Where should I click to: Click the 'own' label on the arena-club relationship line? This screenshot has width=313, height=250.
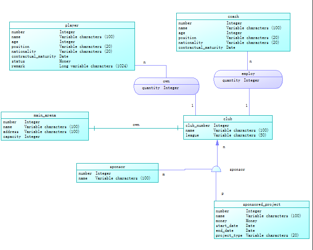pos(136,125)
